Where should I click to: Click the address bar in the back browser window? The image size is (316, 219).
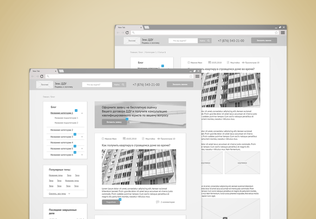tap(205, 33)
